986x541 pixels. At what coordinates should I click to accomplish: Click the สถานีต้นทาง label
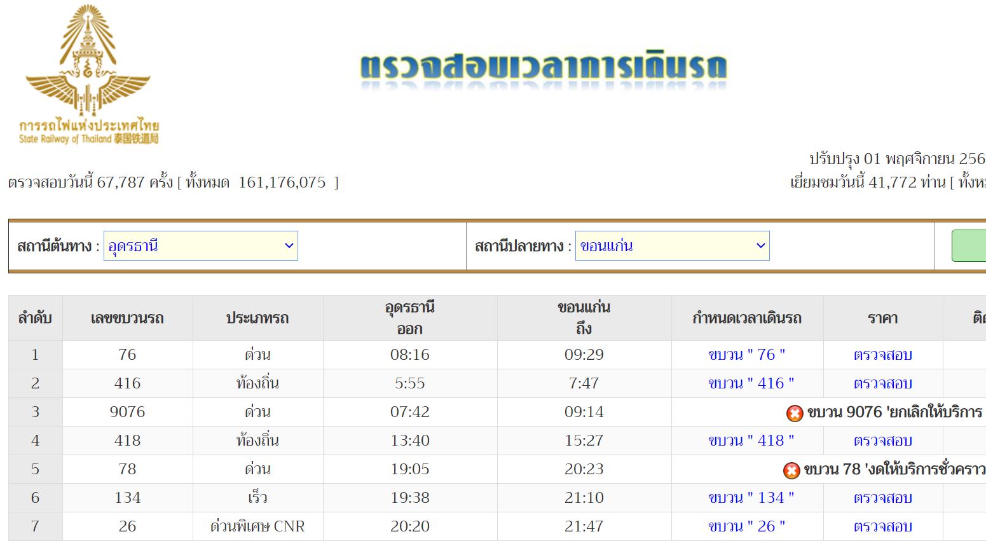pyautogui.click(x=55, y=246)
